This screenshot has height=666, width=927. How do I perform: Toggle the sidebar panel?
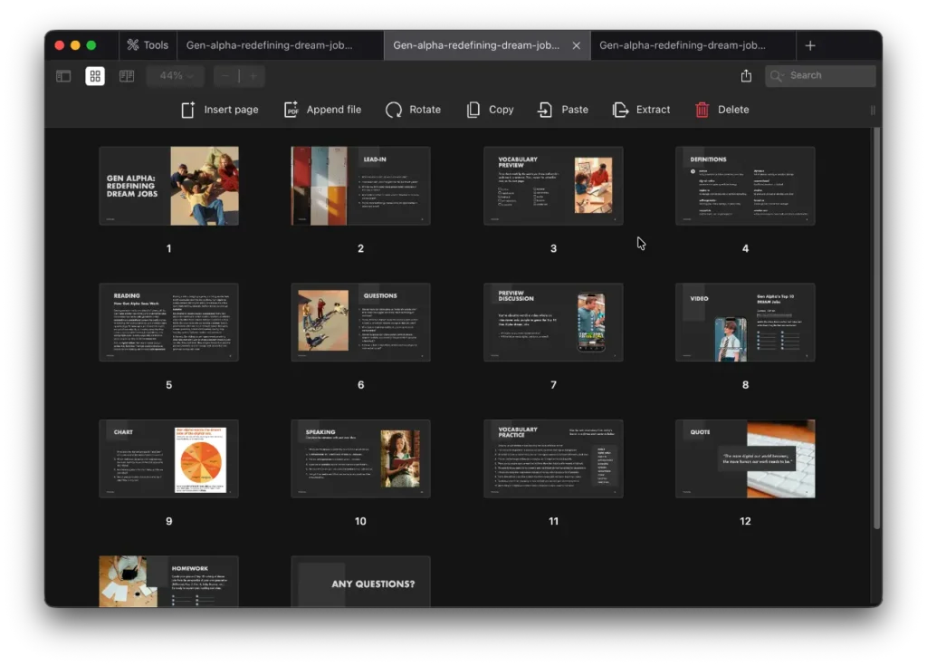click(62, 76)
